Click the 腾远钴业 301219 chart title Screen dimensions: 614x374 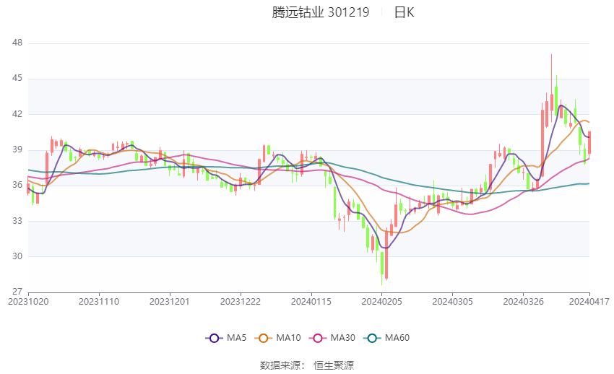(320, 12)
